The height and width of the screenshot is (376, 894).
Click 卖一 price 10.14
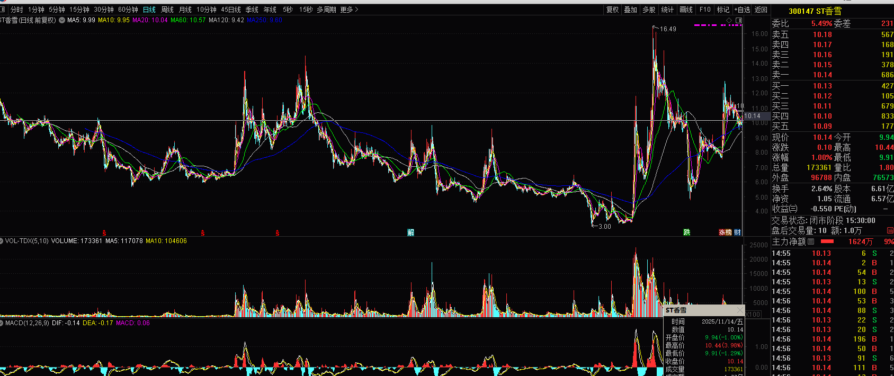coord(823,75)
